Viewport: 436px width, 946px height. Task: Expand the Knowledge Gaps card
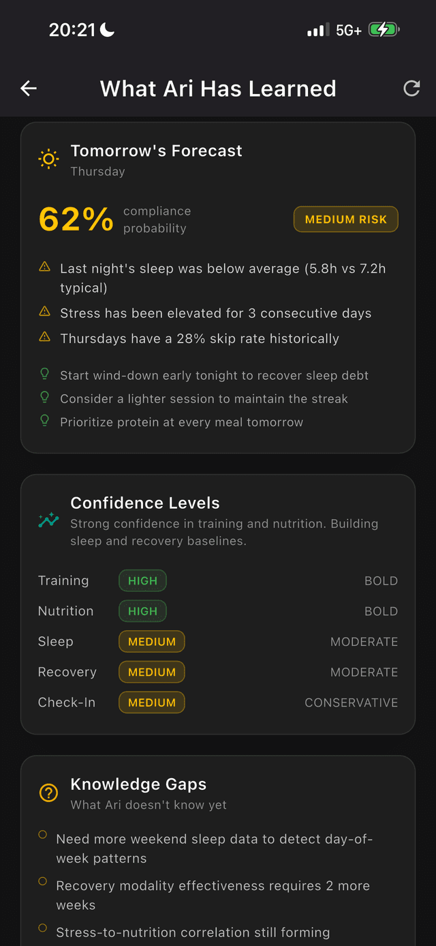pyautogui.click(x=218, y=853)
